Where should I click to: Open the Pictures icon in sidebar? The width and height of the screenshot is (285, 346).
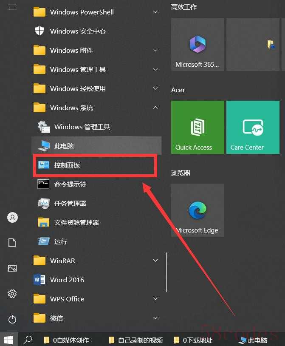(12, 268)
